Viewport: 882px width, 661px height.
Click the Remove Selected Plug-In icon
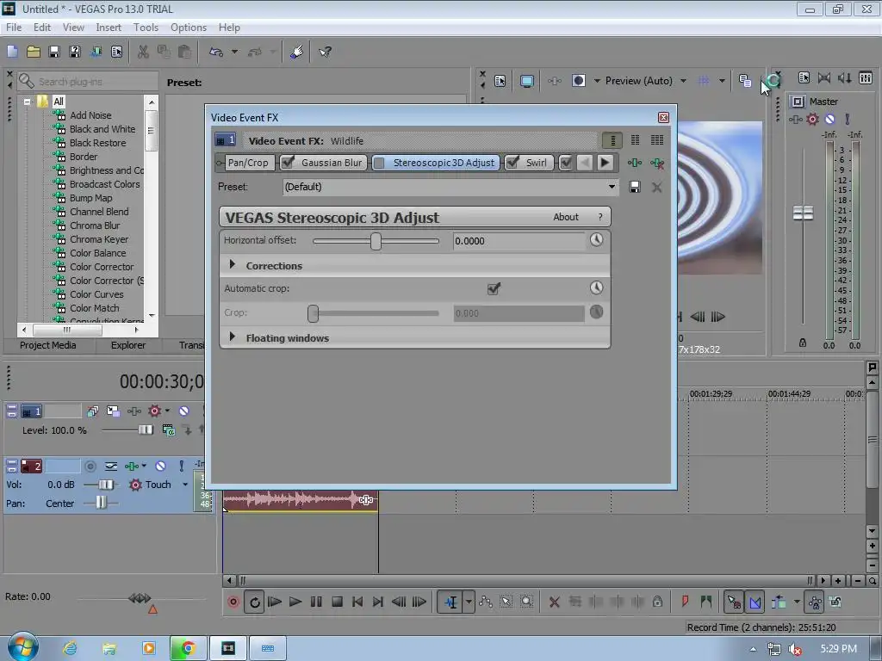657,163
